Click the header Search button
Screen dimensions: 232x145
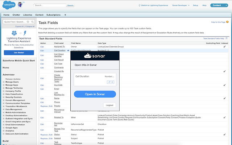click(x=70, y=5)
